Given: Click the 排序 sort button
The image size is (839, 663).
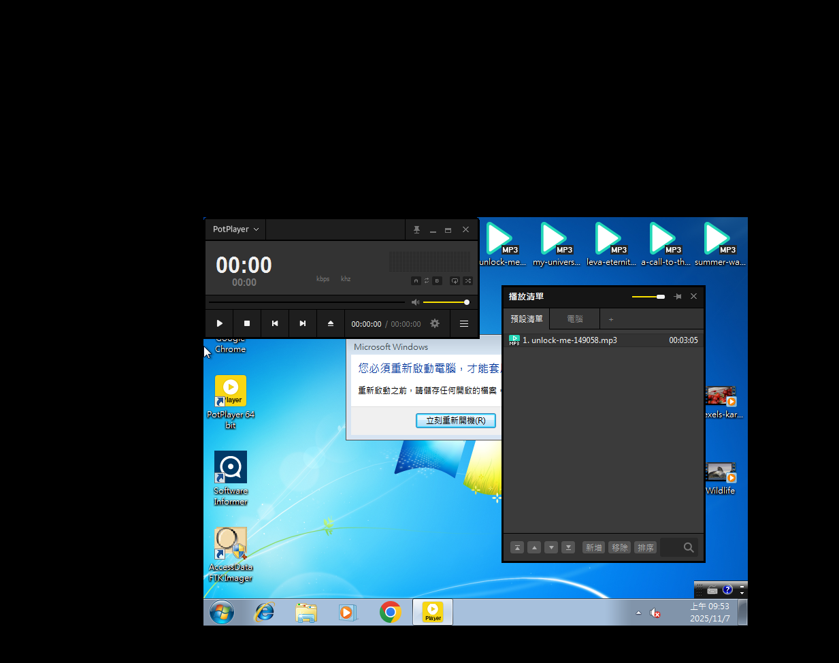Looking at the screenshot, I should [645, 547].
